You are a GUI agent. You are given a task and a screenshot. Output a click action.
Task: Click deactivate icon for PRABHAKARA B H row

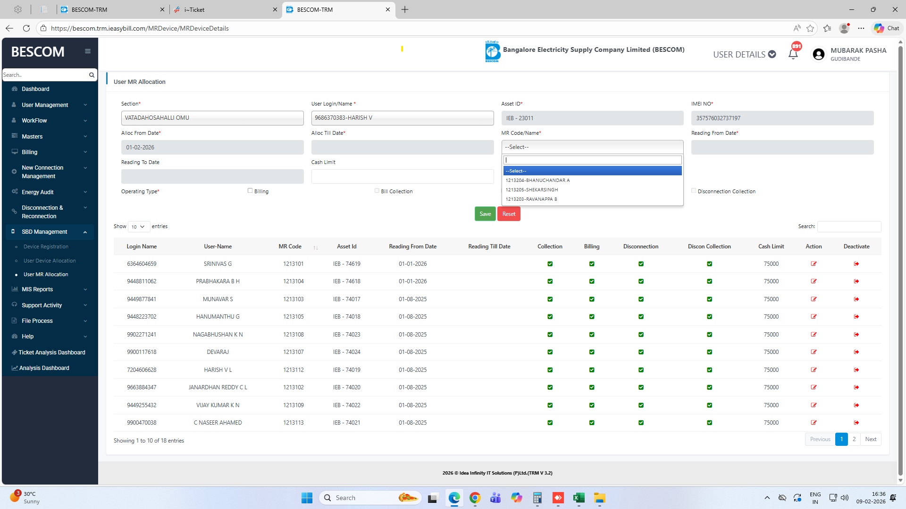pos(856,281)
